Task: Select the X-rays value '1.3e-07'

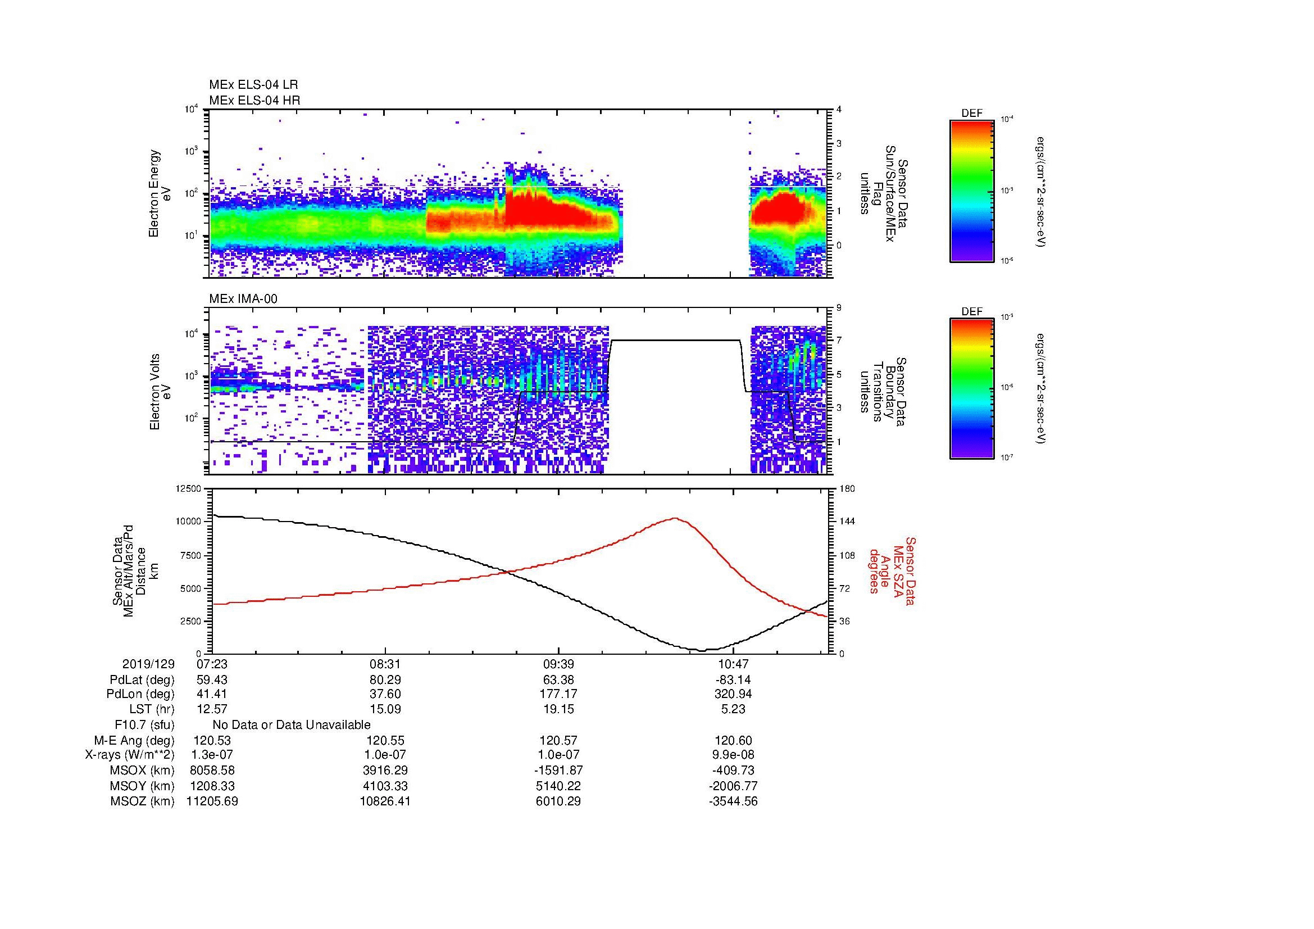Action: pos(212,755)
